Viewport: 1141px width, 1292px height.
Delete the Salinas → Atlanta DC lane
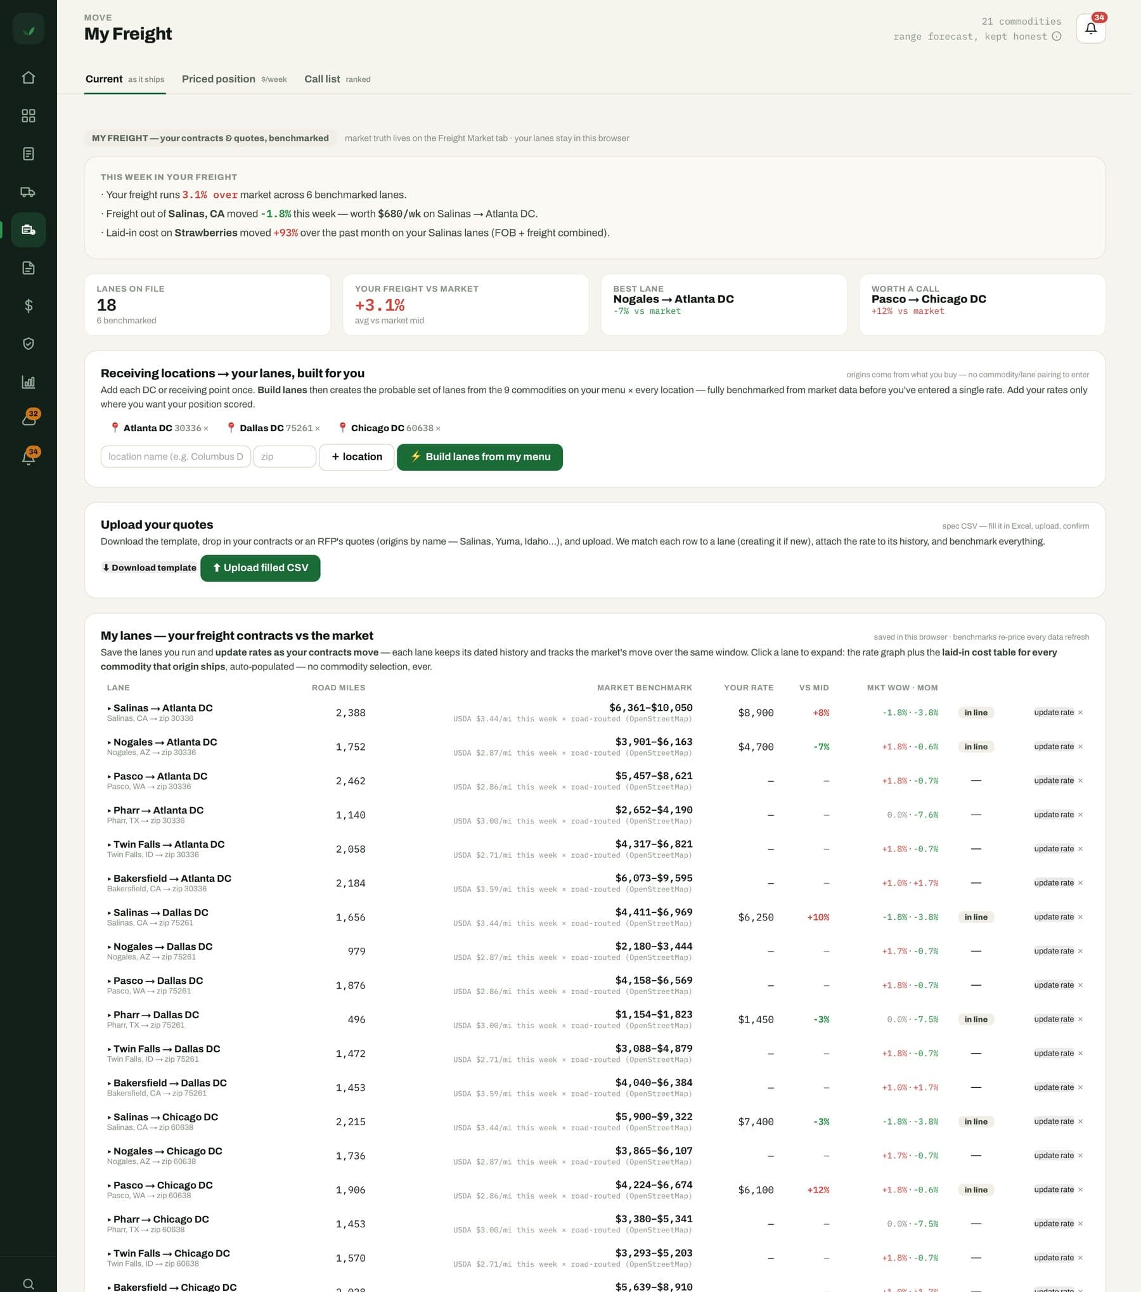(x=1080, y=713)
